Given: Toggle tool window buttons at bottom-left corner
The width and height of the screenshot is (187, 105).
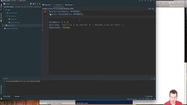Looking at the screenshot, I should (1, 99).
